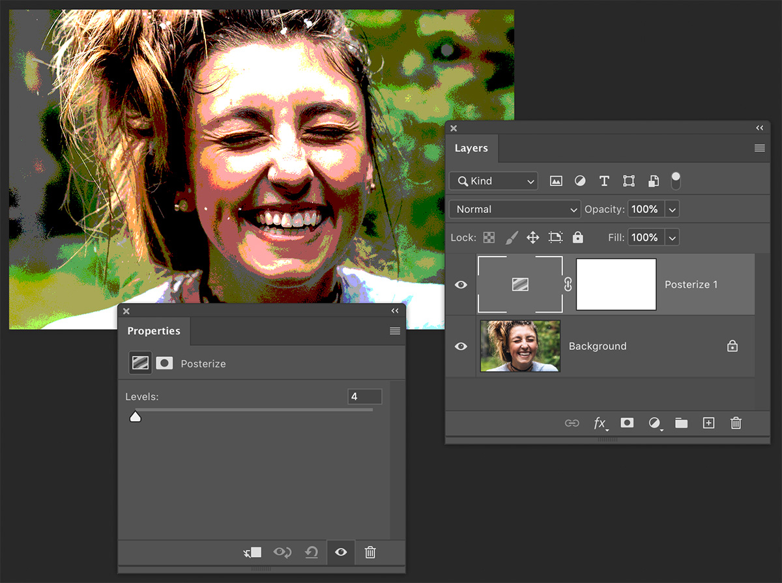
Task: Toggle layer filtering switch on or off
Action: click(676, 180)
